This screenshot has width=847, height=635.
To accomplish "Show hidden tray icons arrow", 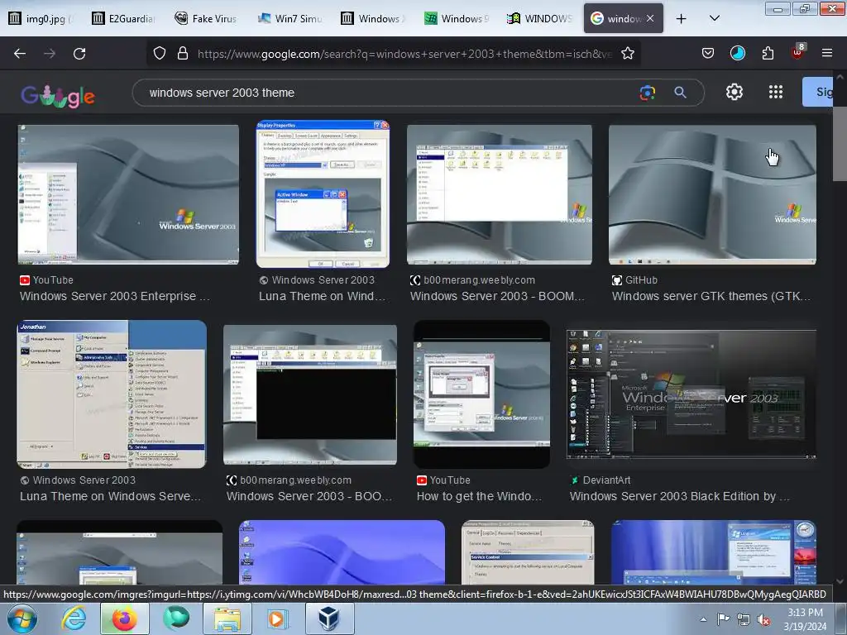I will point(703,619).
